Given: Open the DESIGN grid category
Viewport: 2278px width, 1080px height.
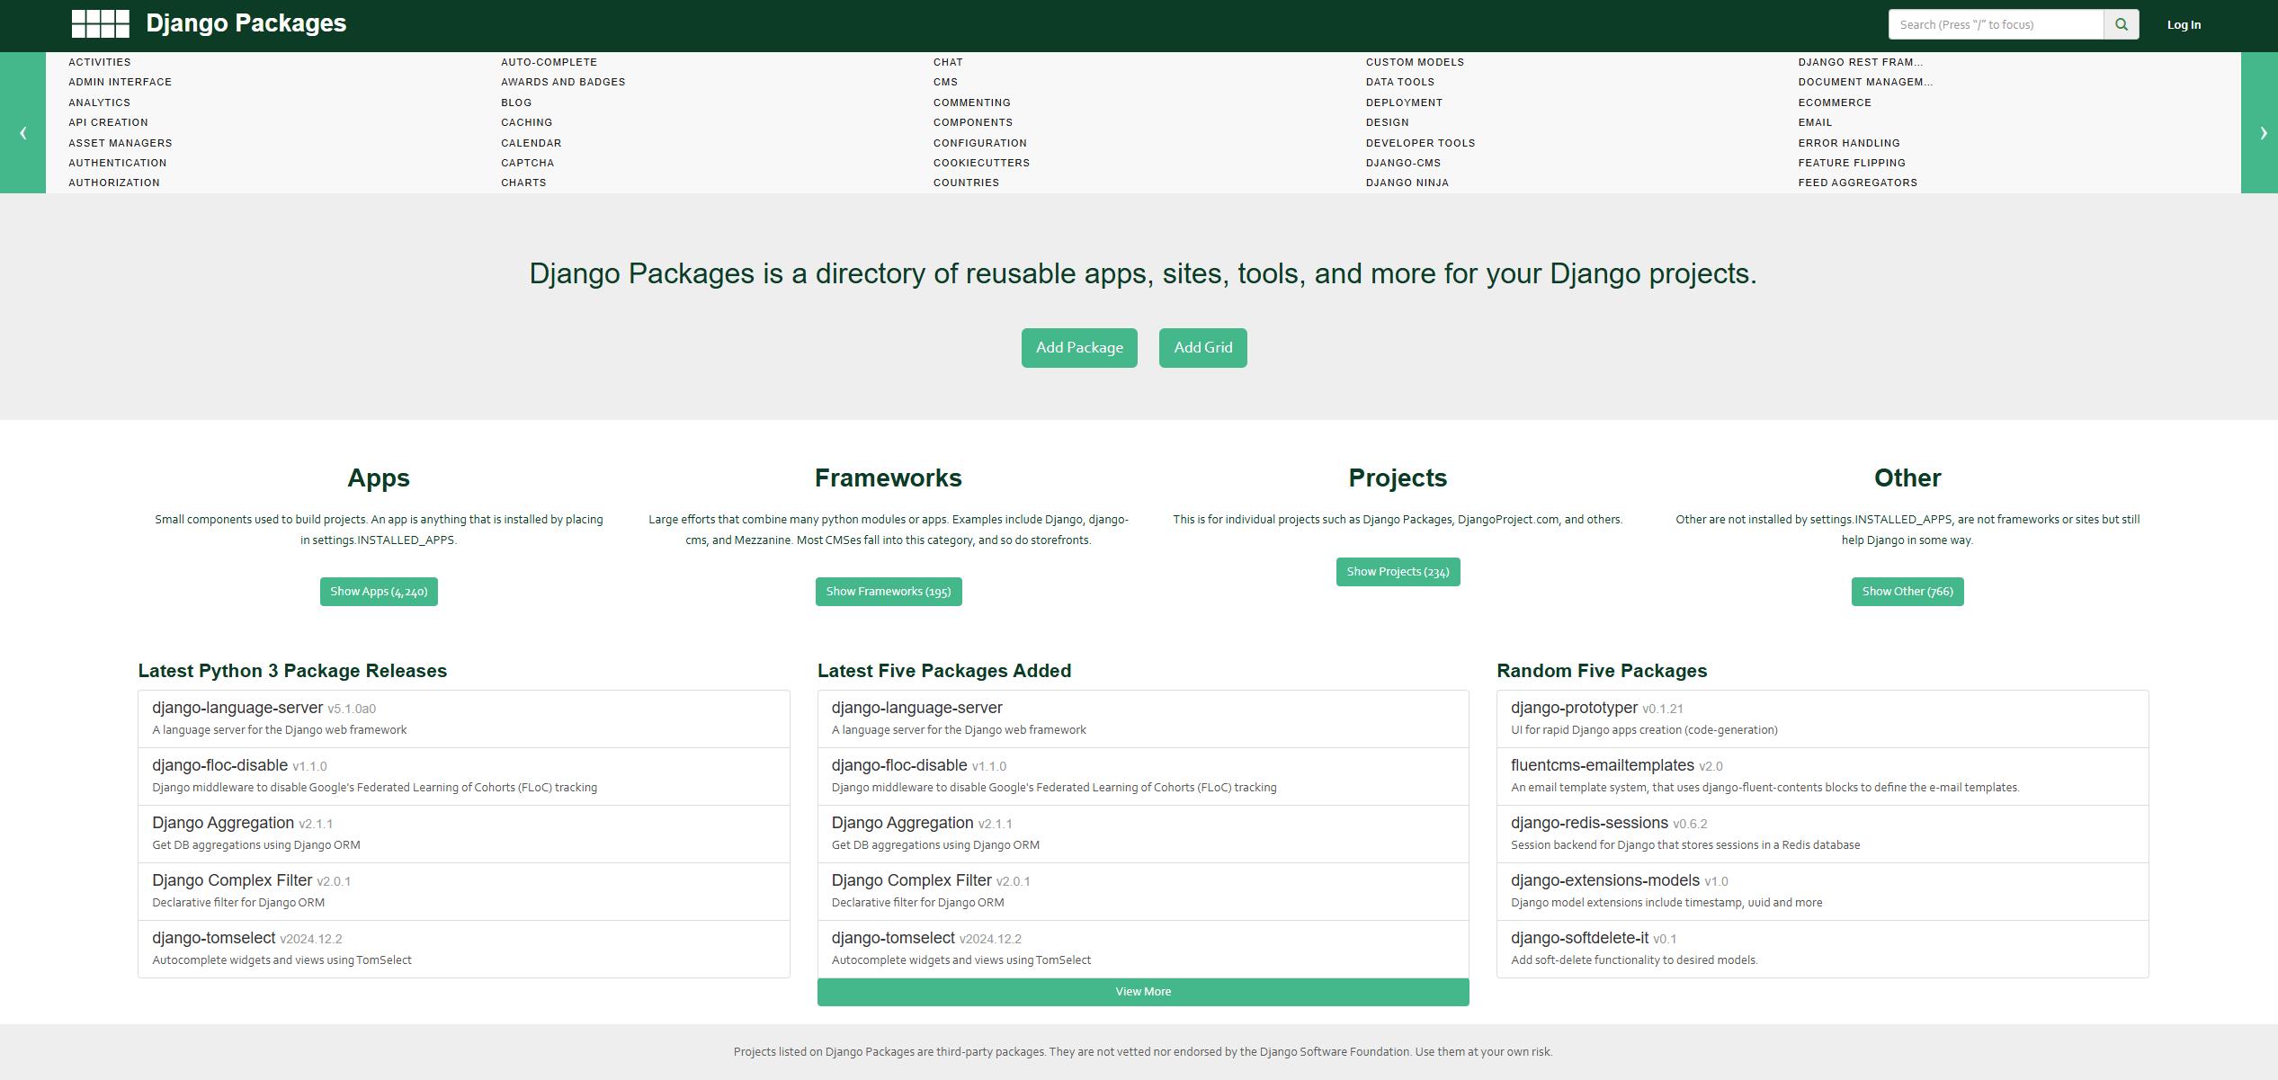Looking at the screenshot, I should (x=1388, y=122).
